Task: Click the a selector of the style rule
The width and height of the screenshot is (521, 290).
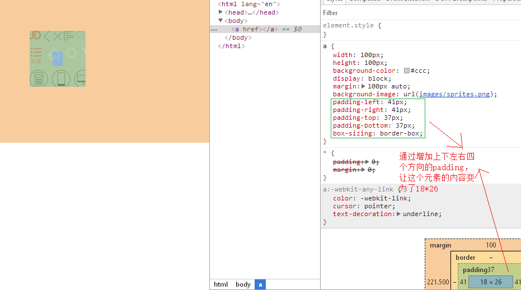Action: tap(325, 46)
